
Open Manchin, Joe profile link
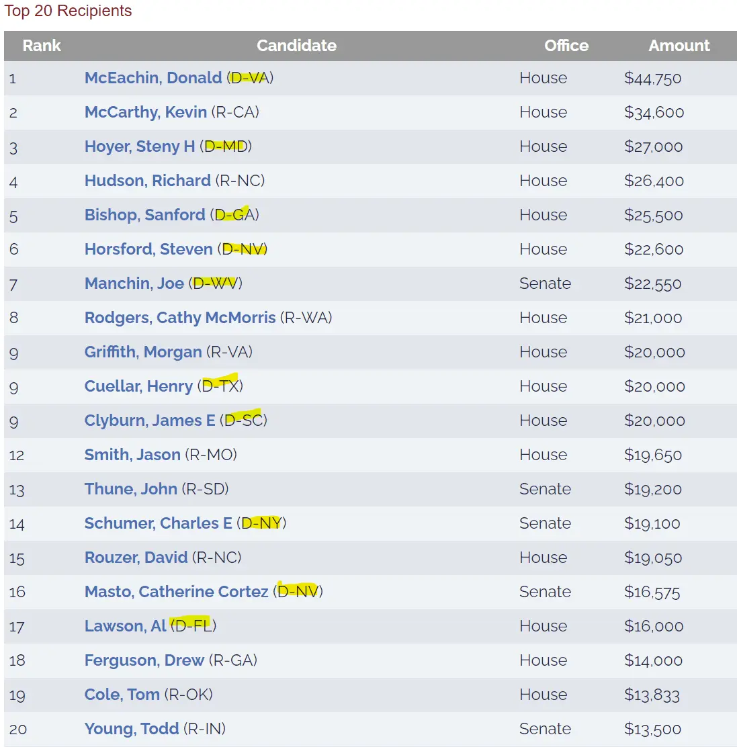[x=134, y=283]
